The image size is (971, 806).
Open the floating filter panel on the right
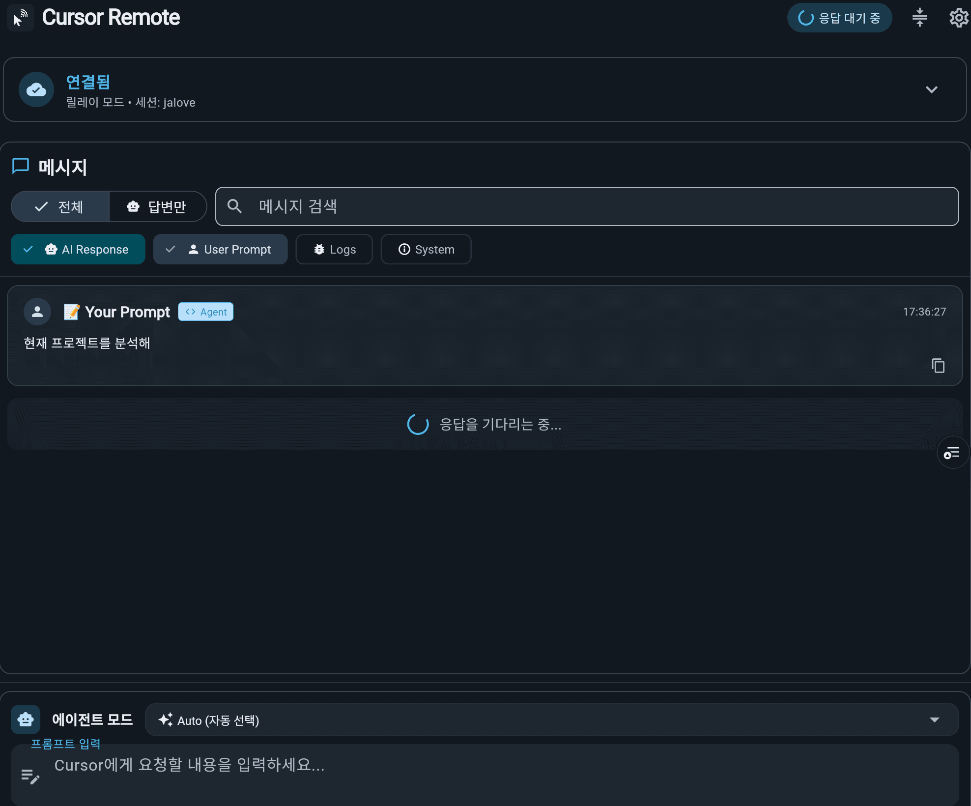[952, 452]
